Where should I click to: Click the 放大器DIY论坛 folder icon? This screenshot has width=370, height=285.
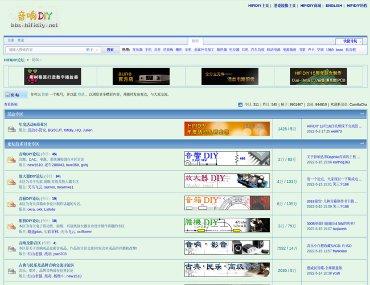(11, 182)
